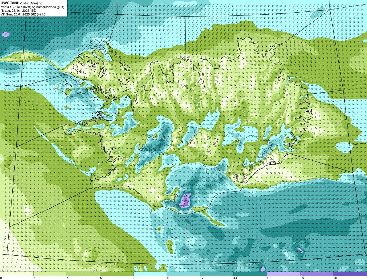Click the large purple wind maximum near south coast
The image size is (367, 280).
[185, 201]
